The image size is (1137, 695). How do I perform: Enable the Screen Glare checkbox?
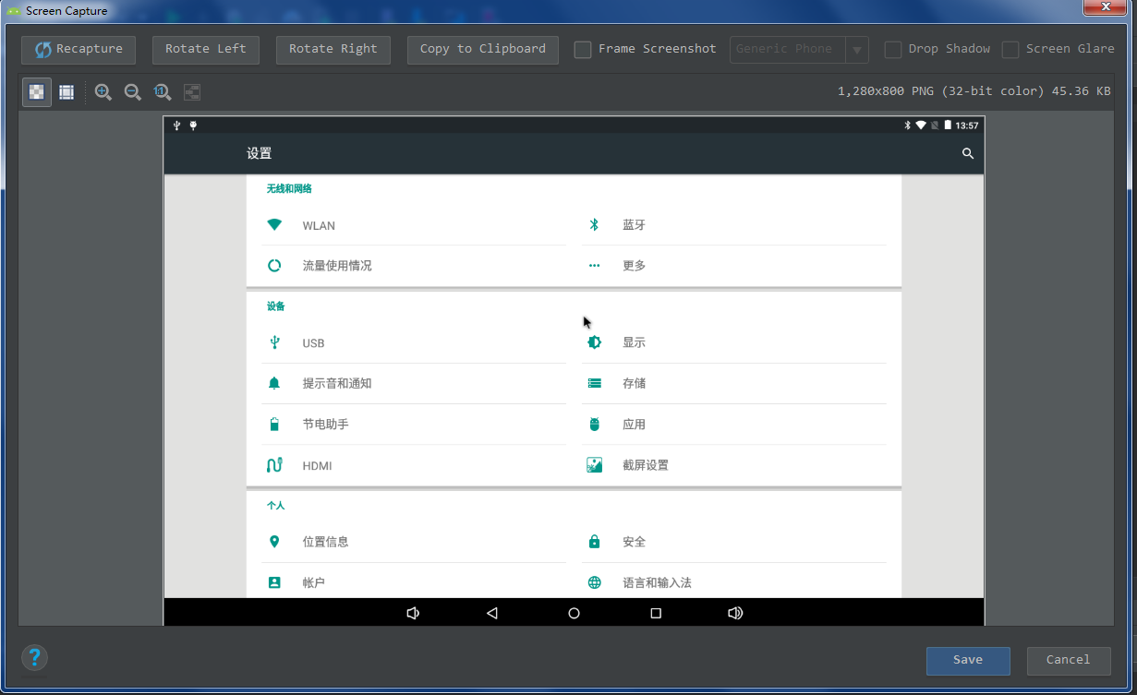tap(1010, 49)
